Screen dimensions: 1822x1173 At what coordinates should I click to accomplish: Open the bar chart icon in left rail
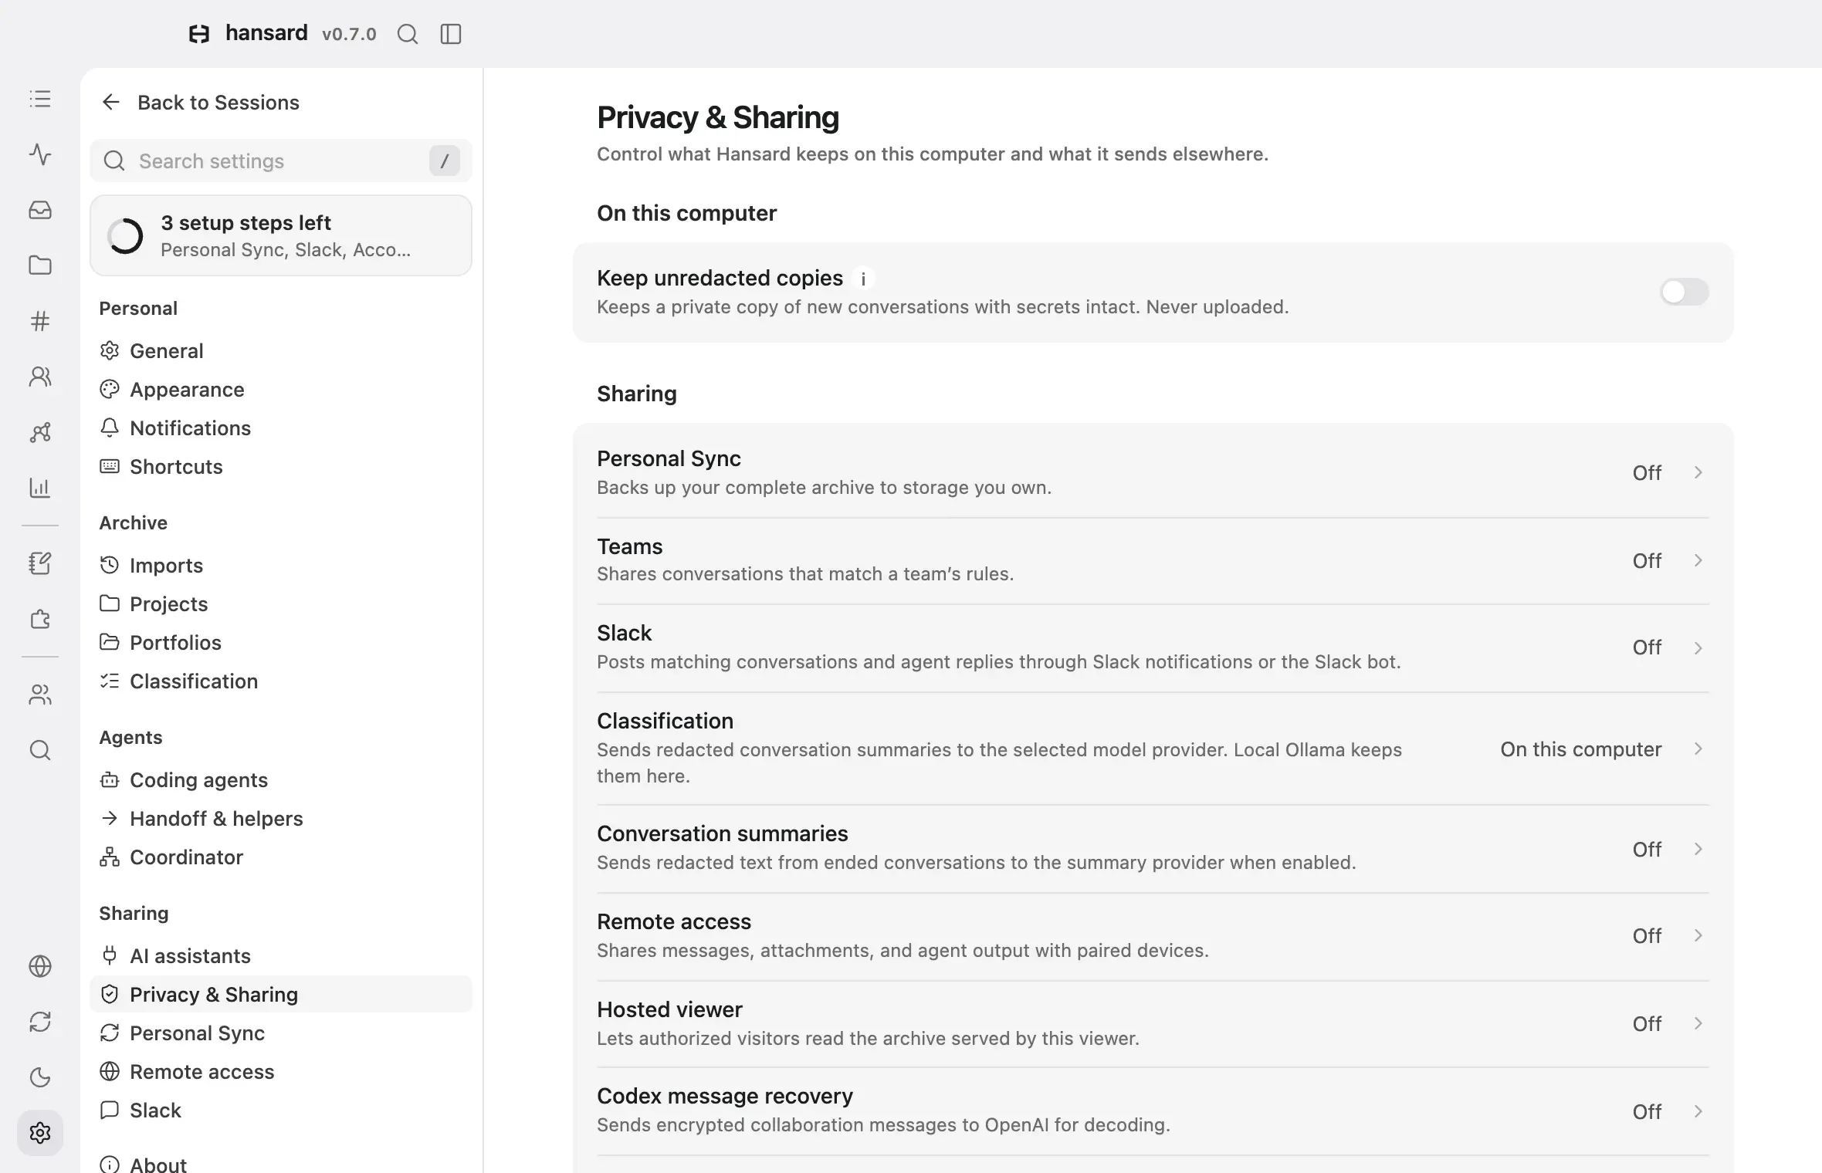pos(40,488)
